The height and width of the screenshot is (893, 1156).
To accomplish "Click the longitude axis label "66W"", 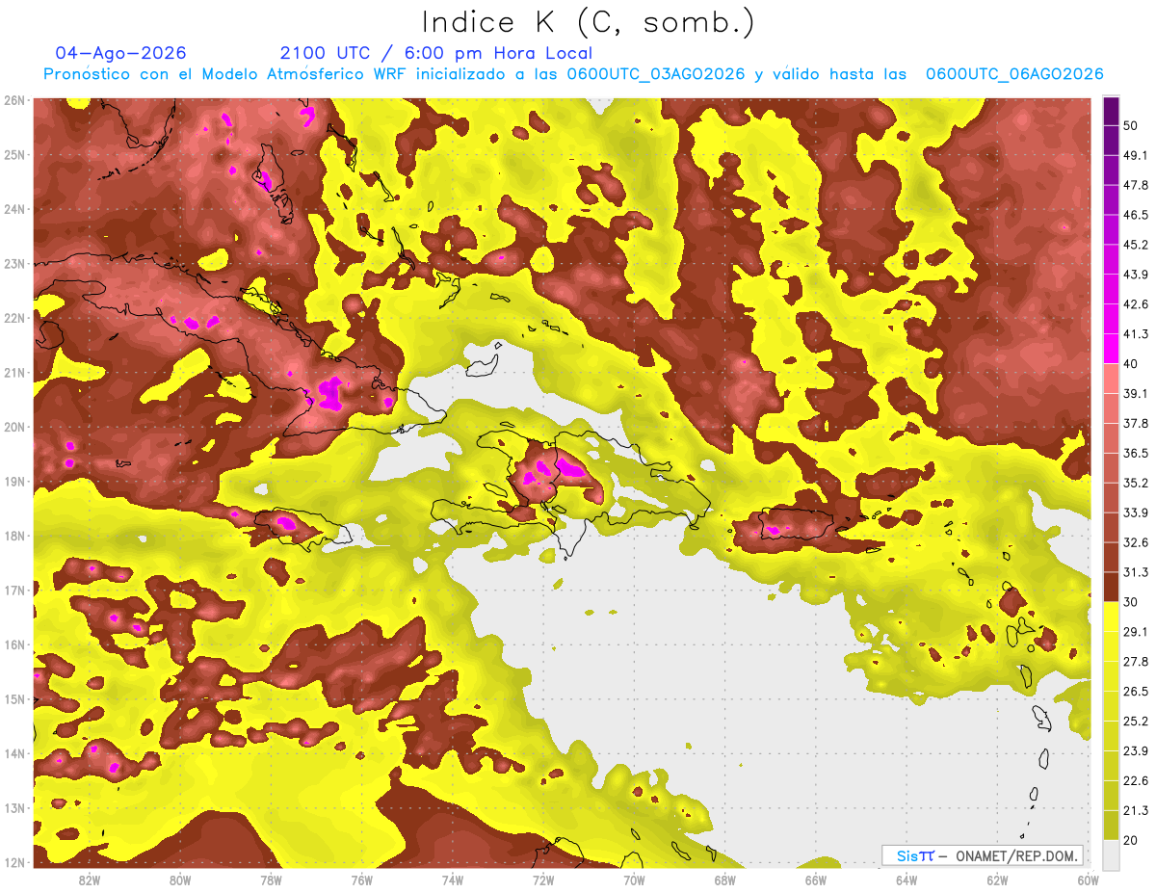I will pyautogui.click(x=816, y=880).
